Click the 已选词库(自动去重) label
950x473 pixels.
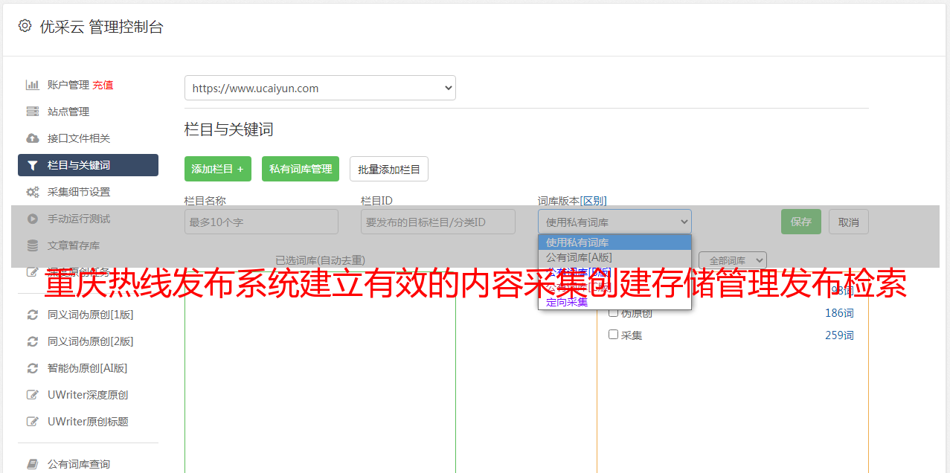click(x=320, y=260)
